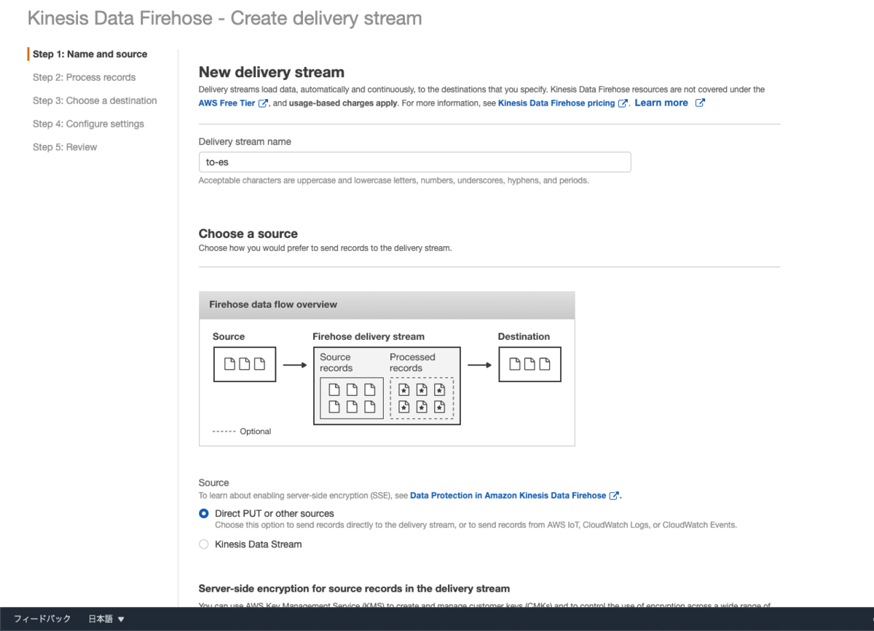Click Source documents icon in flow diagram
The width and height of the screenshot is (874, 631).
245,364
